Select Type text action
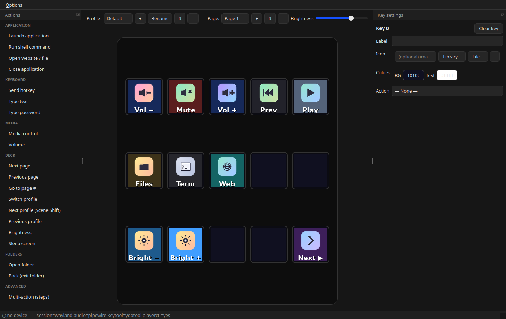 pyautogui.click(x=41, y=101)
